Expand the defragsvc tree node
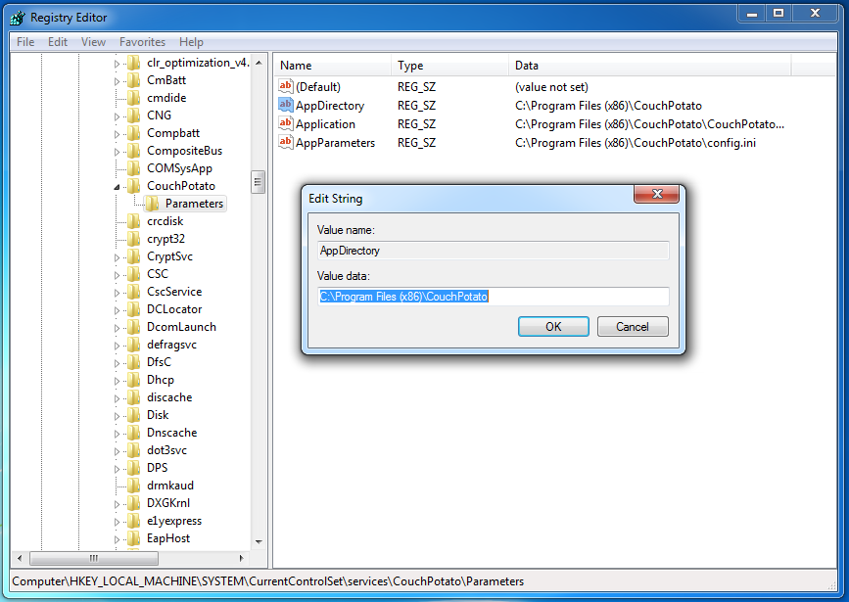This screenshot has height=602, width=849. click(117, 346)
